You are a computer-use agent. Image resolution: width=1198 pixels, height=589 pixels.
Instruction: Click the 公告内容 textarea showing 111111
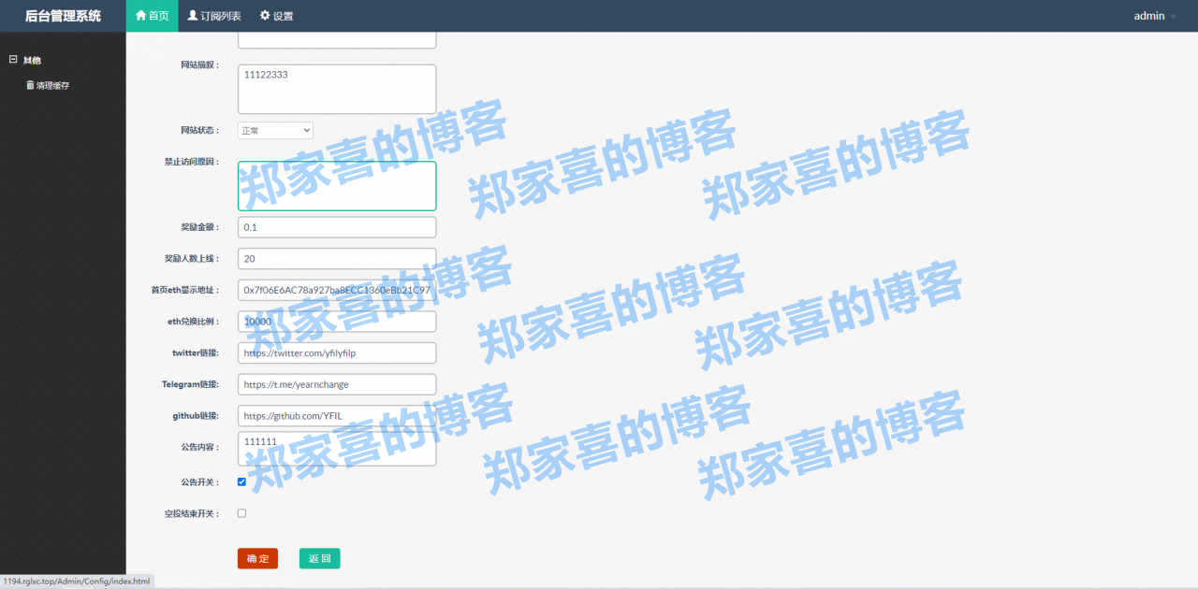point(337,448)
